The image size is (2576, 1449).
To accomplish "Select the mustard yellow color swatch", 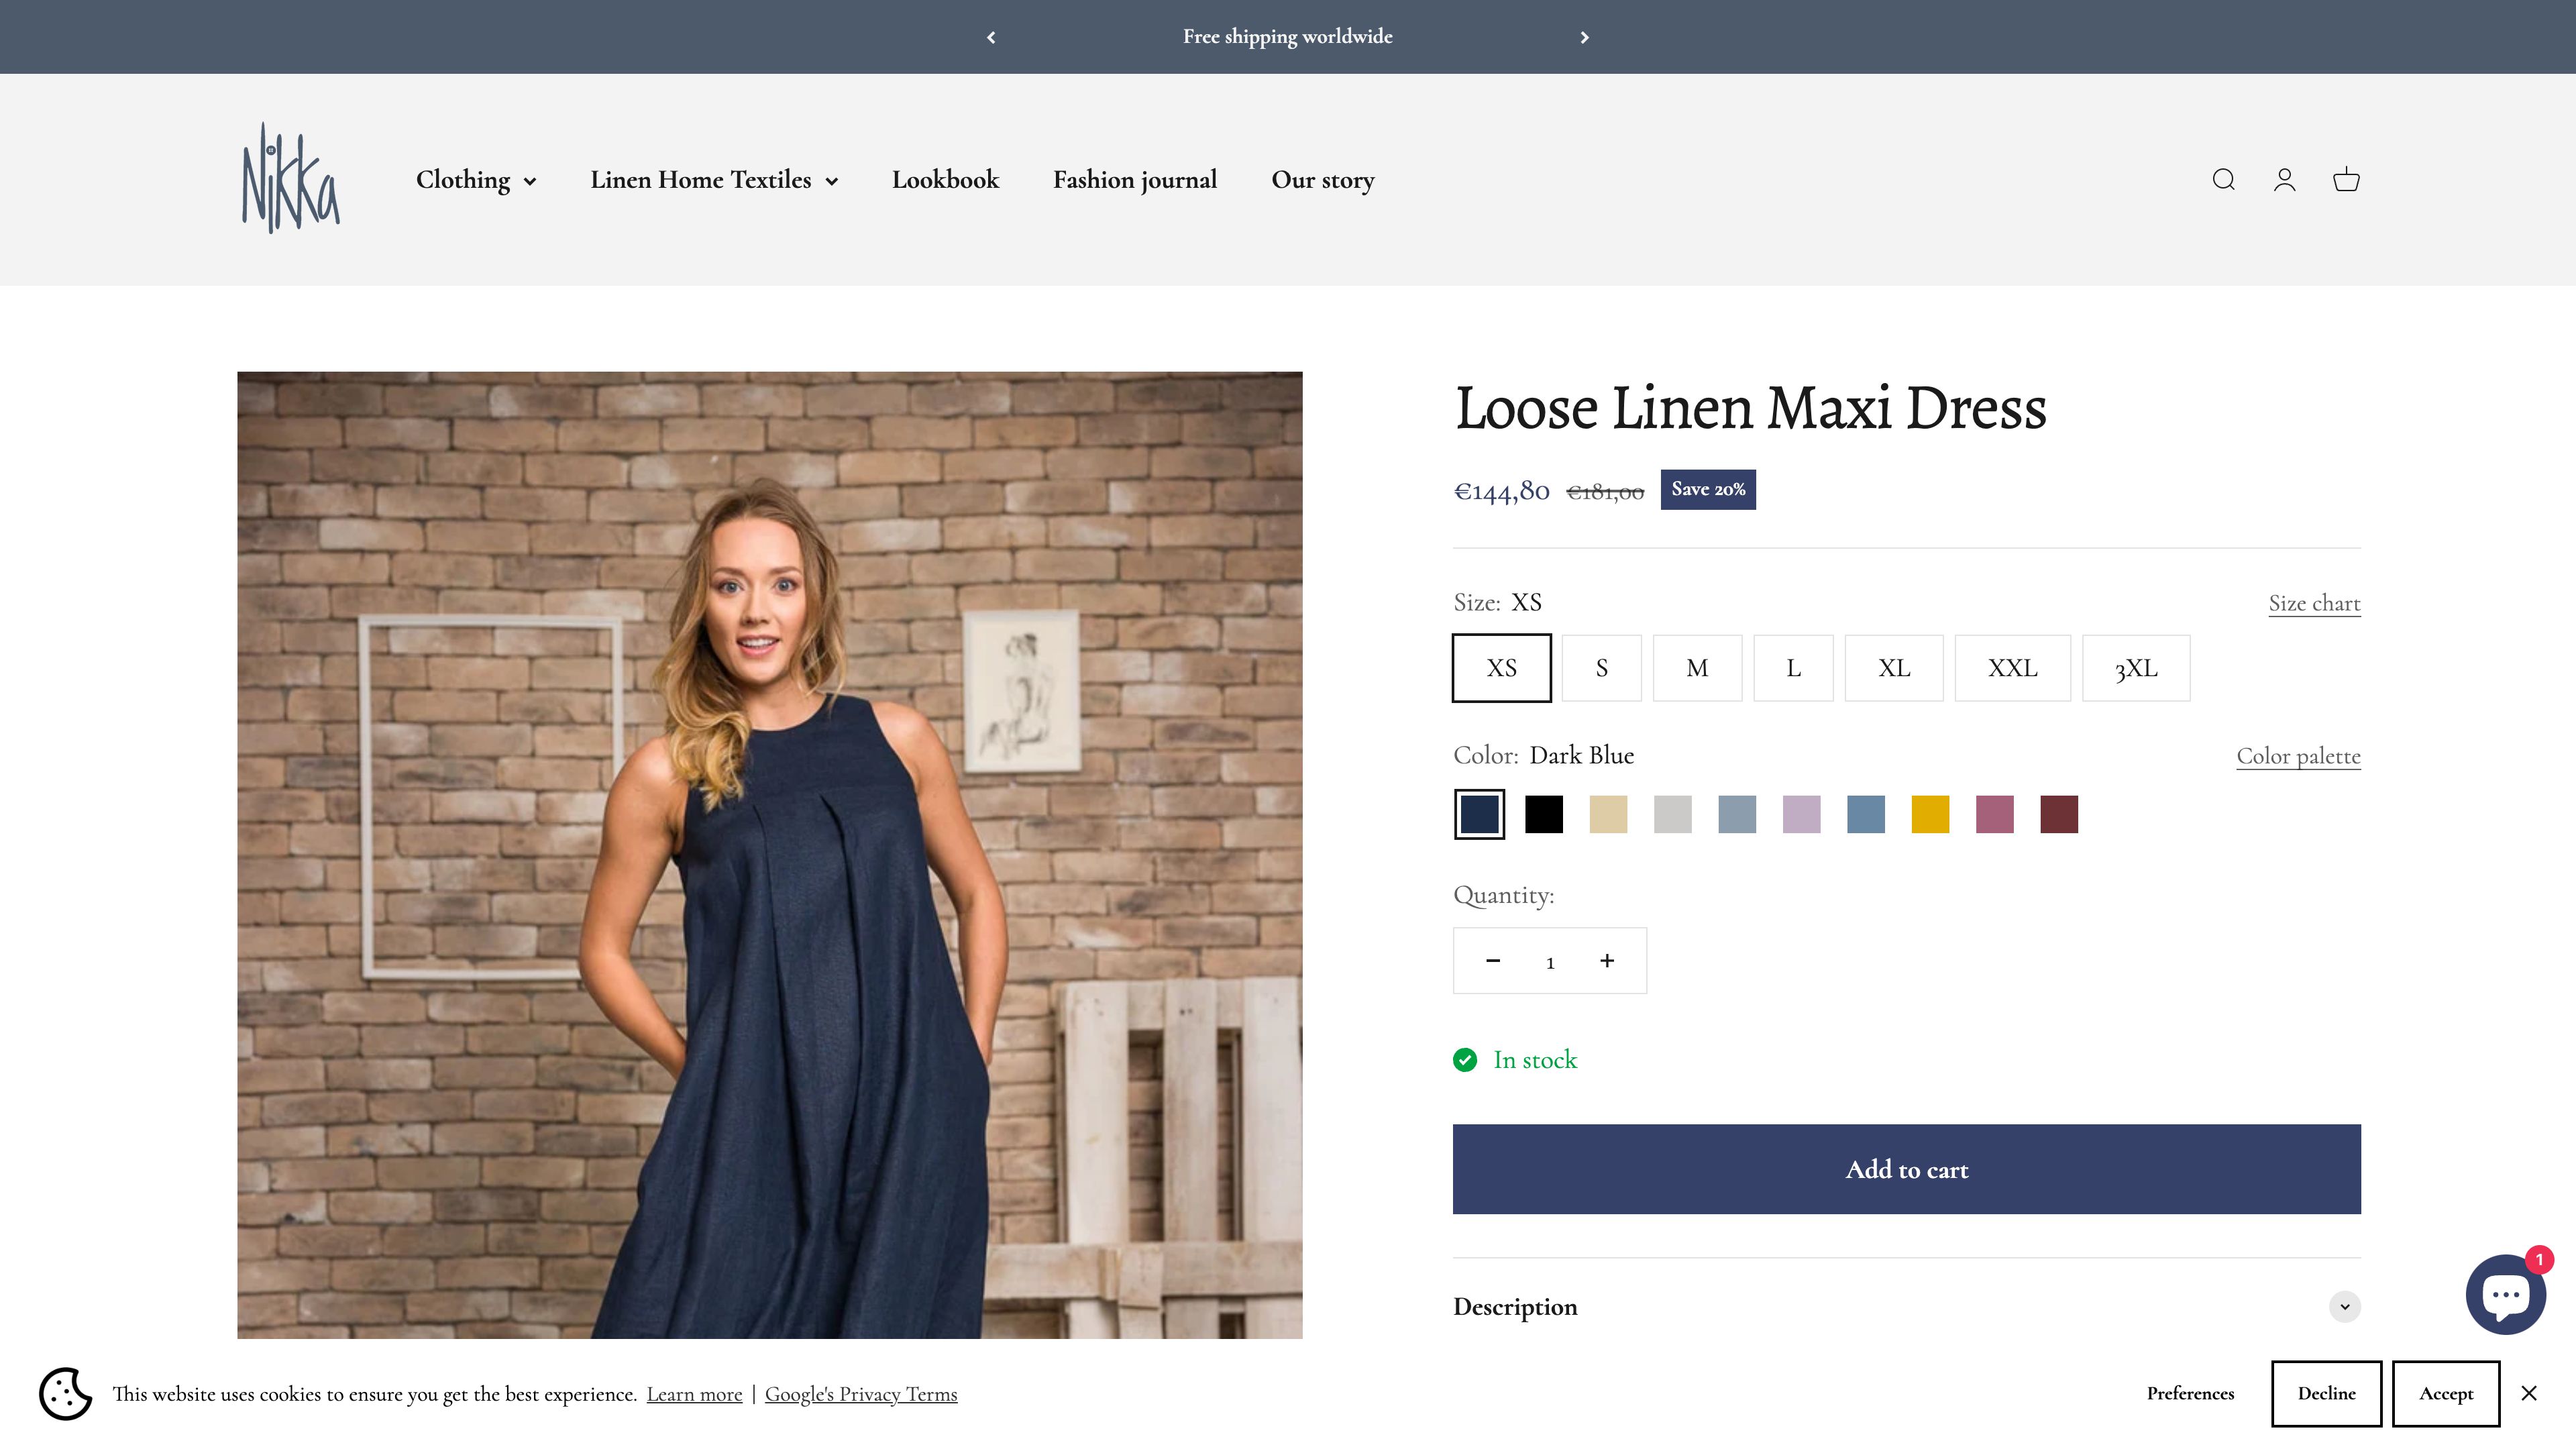I will click(1930, 814).
